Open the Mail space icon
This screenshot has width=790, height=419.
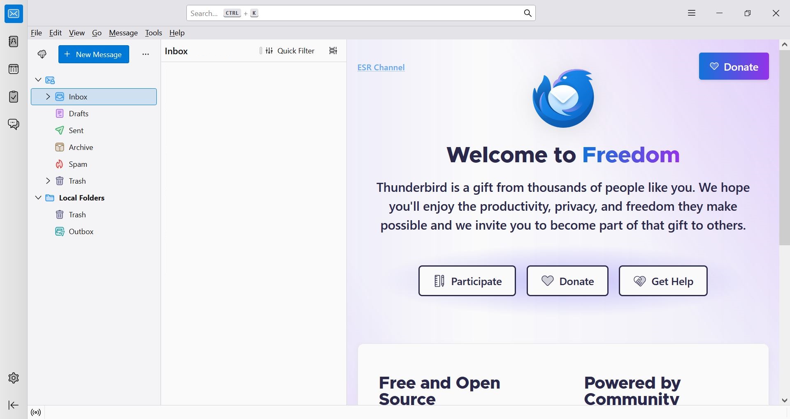14,14
